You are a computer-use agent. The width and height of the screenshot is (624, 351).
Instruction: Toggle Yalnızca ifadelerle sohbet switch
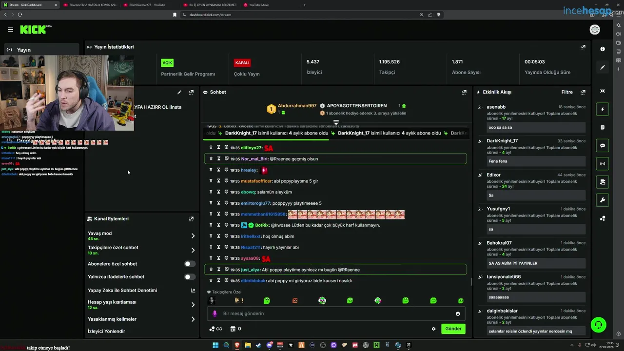[190, 277]
